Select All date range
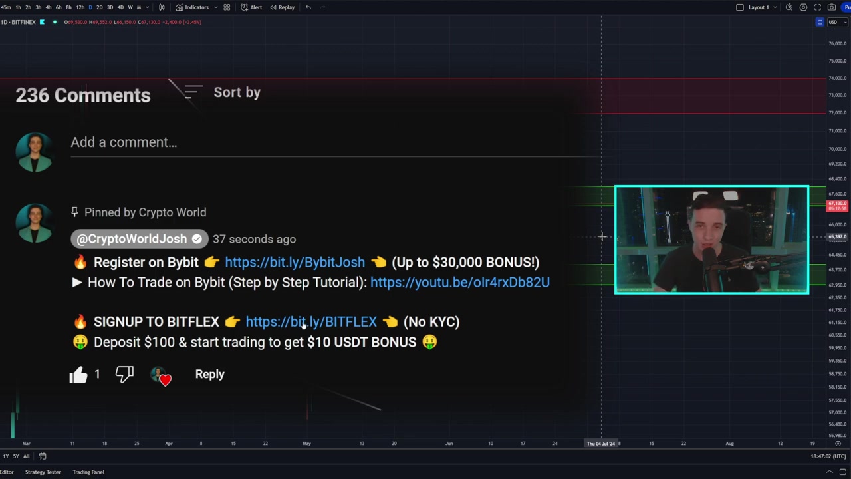This screenshot has height=479, width=851. [x=26, y=456]
